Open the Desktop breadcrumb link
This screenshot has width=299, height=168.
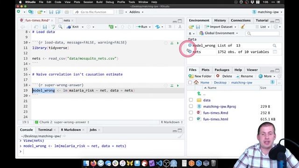220,83
